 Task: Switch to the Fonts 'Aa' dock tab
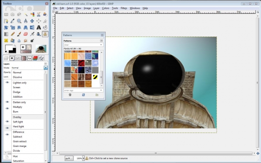30,58
